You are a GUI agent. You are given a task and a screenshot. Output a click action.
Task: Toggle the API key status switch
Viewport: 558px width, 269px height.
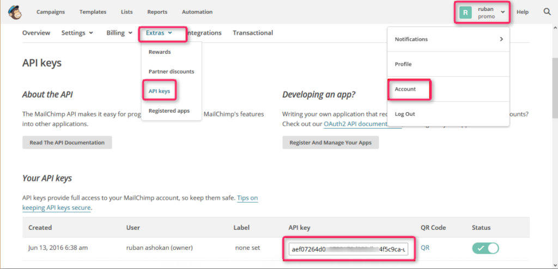[486, 248]
